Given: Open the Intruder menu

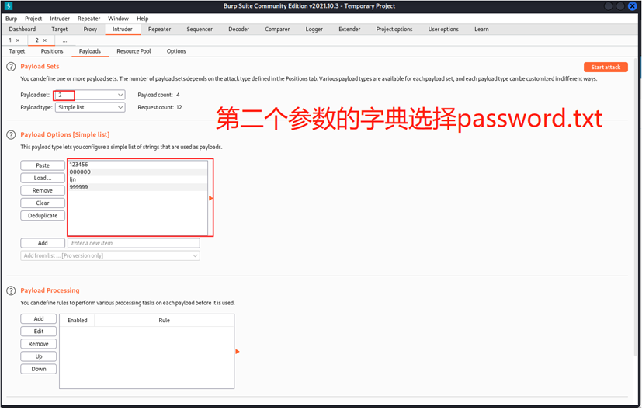Looking at the screenshot, I should point(60,19).
